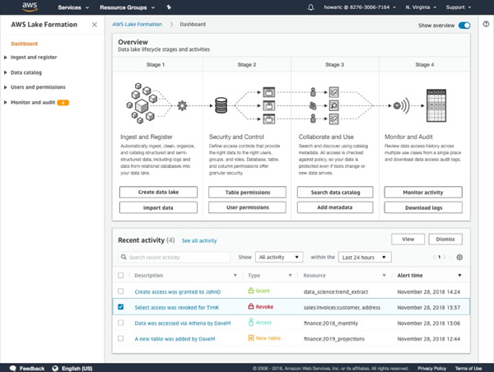494x372 pixels.
Task: Open the help info icon at top right
Action: point(486,24)
